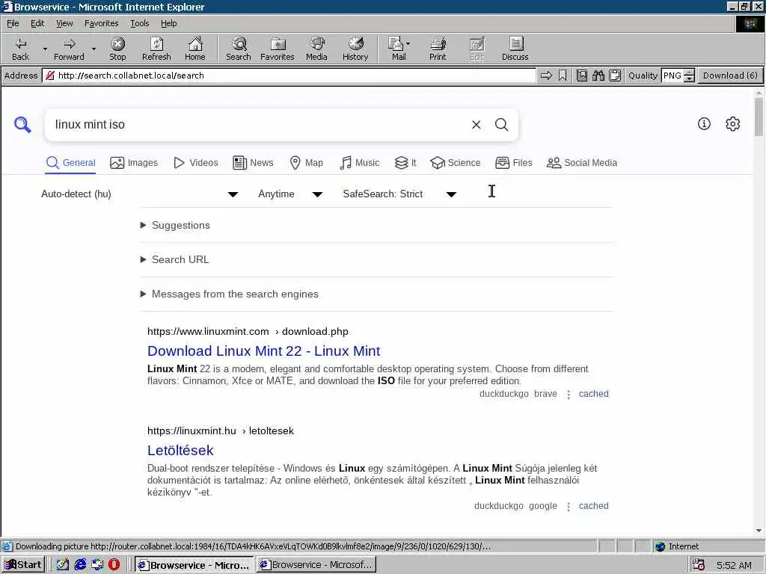Open the View menu

point(64,23)
